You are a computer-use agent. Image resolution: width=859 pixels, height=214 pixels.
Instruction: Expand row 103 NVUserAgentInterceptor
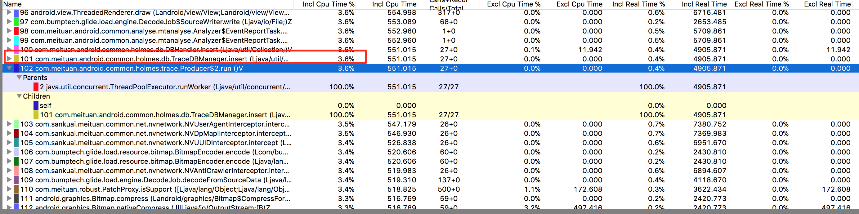(9, 124)
